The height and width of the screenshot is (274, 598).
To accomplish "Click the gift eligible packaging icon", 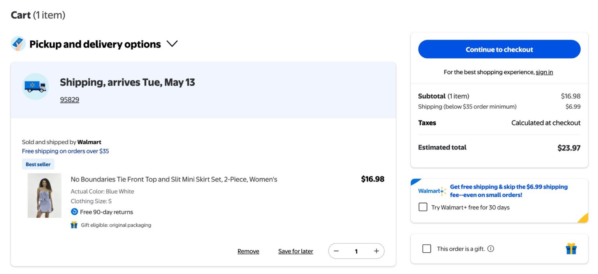I will point(74,225).
